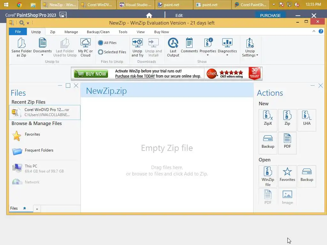Screen dimensions: 327x245
Task: Launch Chrome from the taskbar
Action: tap(19, 4)
